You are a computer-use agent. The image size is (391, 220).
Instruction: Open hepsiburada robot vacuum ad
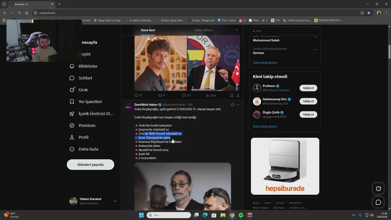coord(285,166)
